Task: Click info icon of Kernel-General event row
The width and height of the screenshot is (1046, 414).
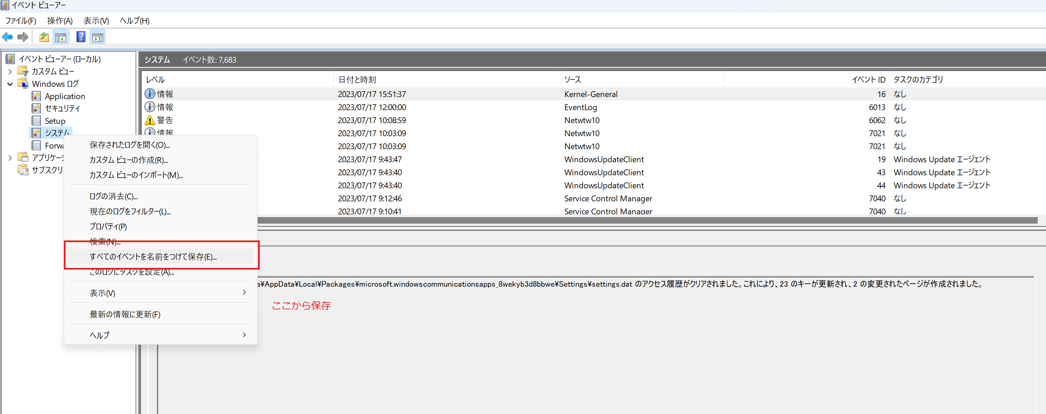Action: (x=150, y=94)
